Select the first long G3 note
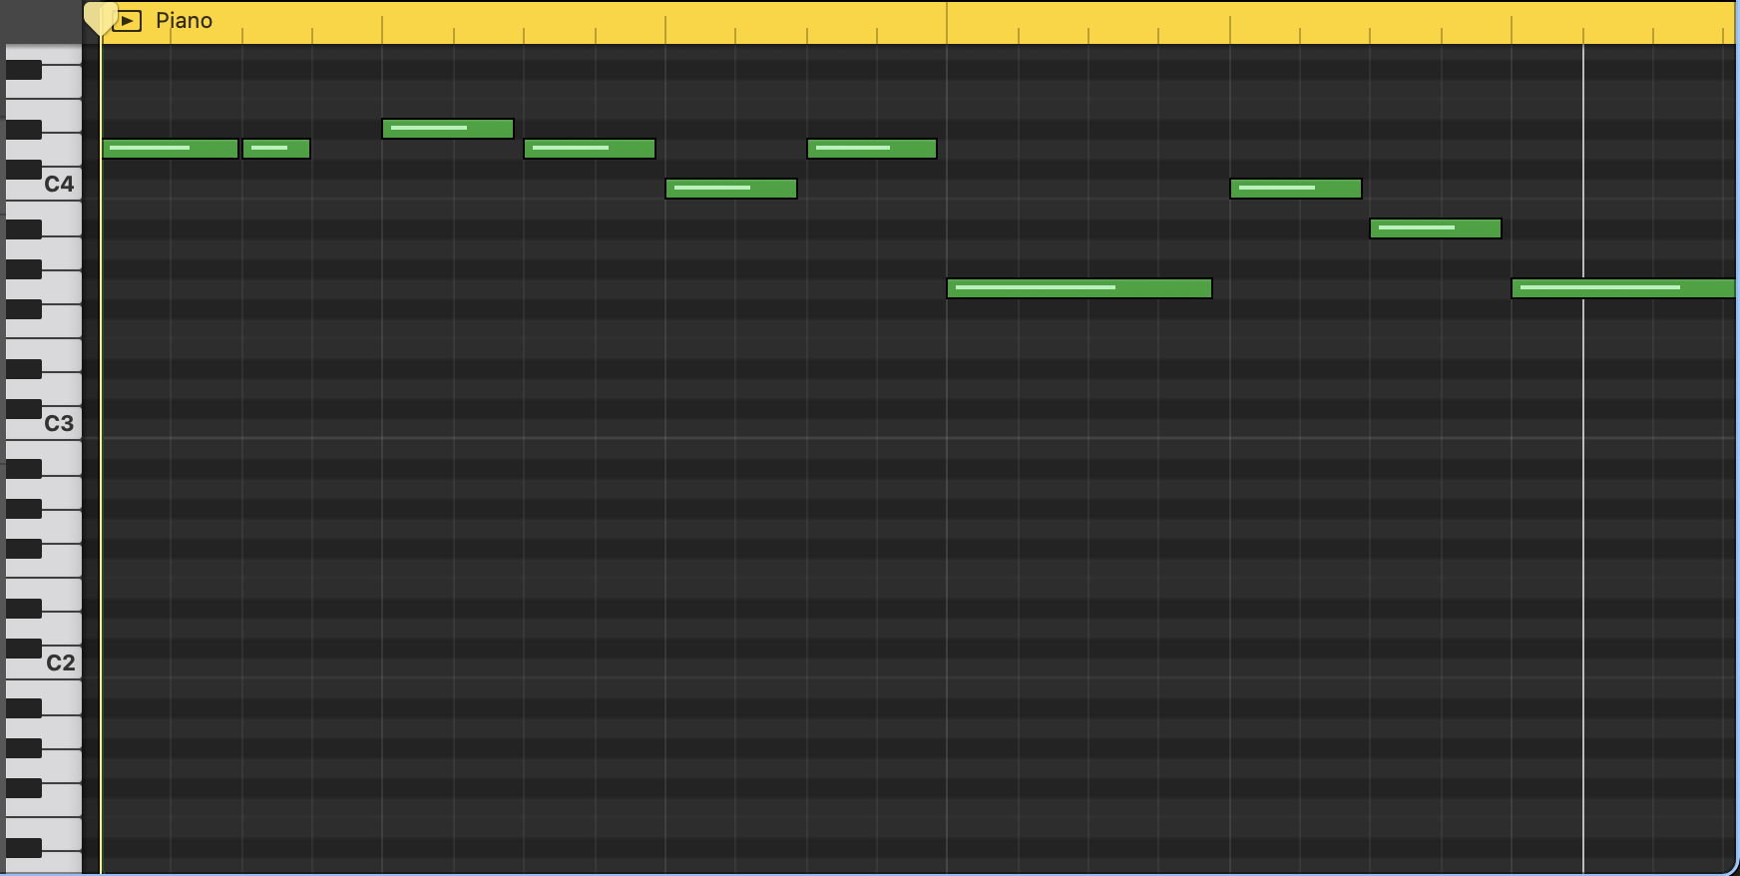Image resolution: width=1740 pixels, height=876 pixels. point(1079,288)
